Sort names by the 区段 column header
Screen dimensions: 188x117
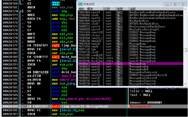[110, 9]
